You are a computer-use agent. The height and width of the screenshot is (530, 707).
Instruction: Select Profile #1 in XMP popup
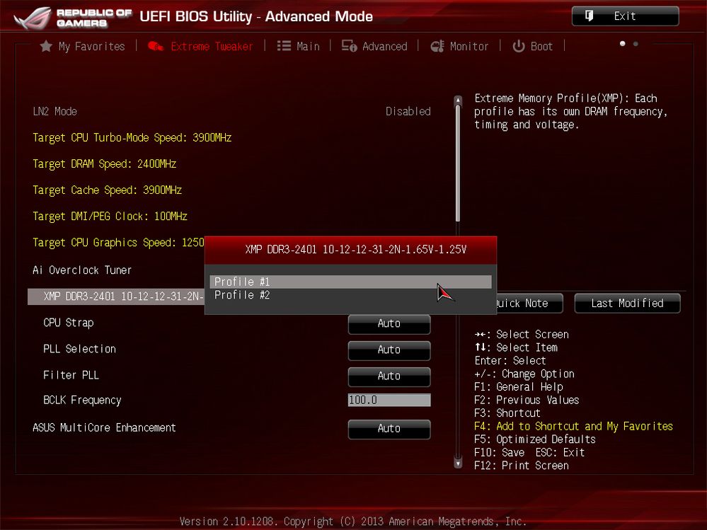pyautogui.click(x=350, y=282)
